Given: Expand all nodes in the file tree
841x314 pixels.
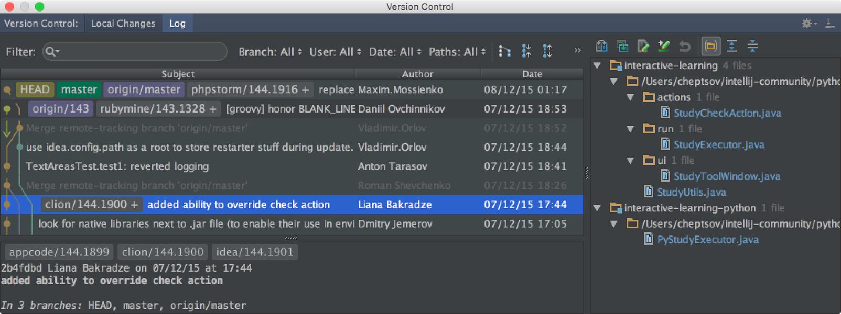Looking at the screenshot, I should [731, 46].
